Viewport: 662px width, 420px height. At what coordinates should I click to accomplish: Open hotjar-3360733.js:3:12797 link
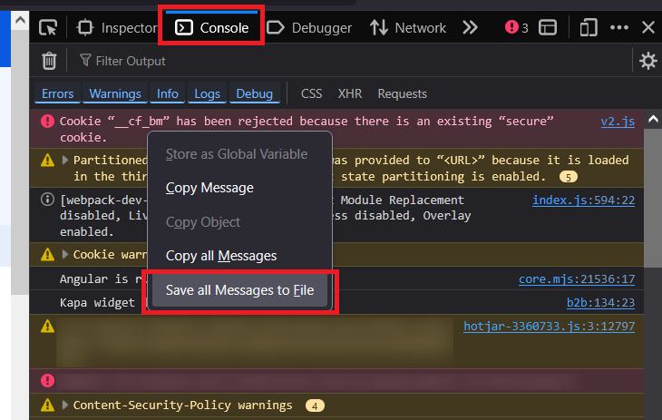(549, 327)
